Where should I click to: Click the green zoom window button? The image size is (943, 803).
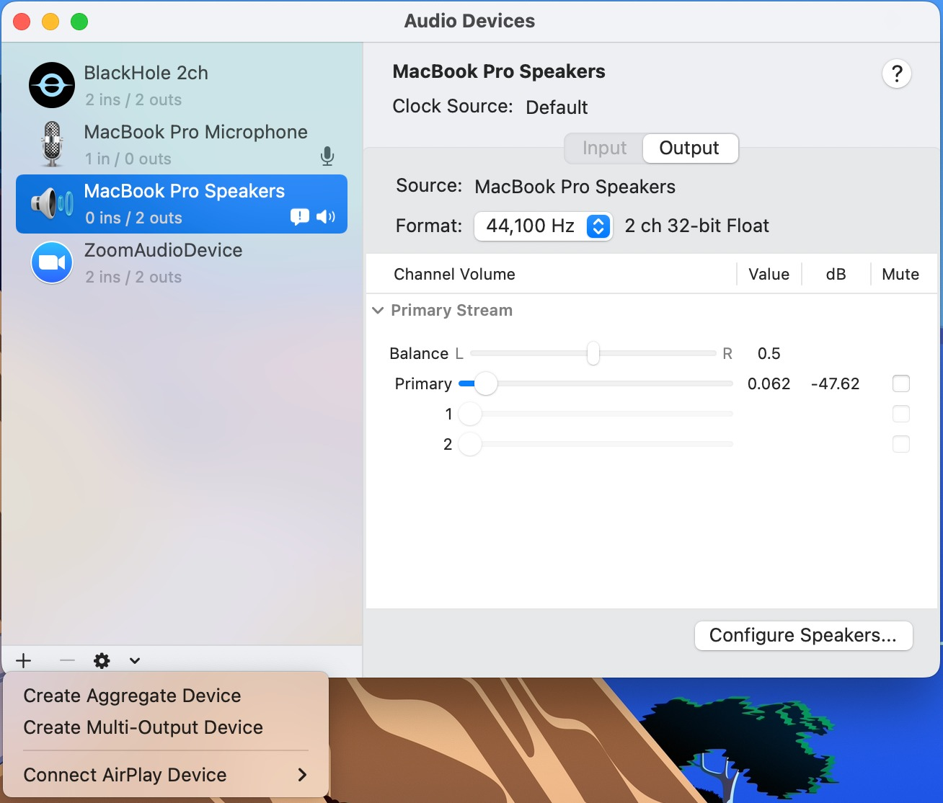(x=79, y=22)
